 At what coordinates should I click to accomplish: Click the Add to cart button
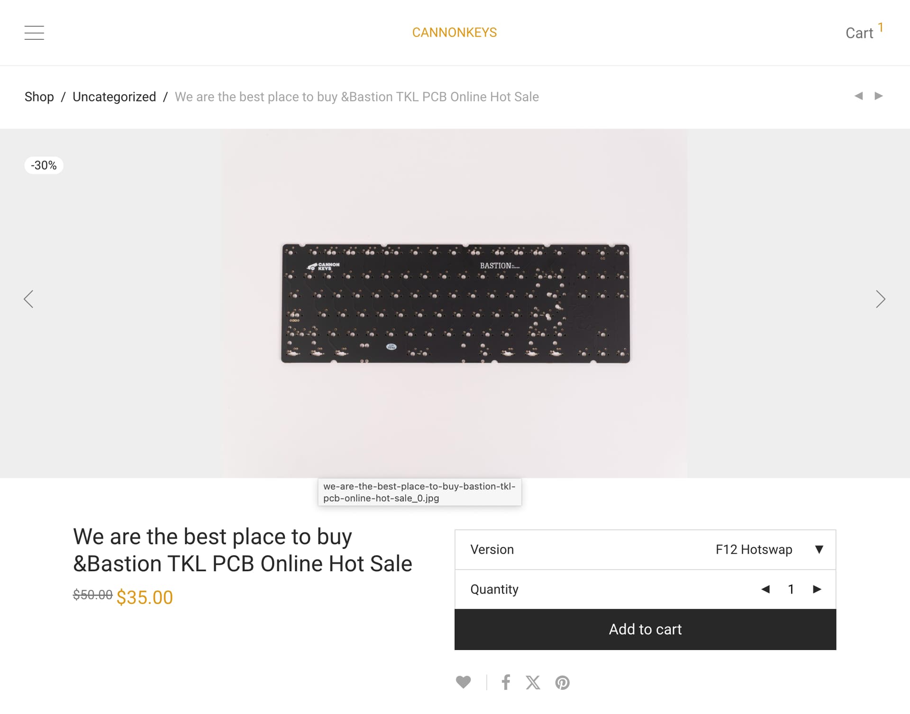pyautogui.click(x=645, y=629)
